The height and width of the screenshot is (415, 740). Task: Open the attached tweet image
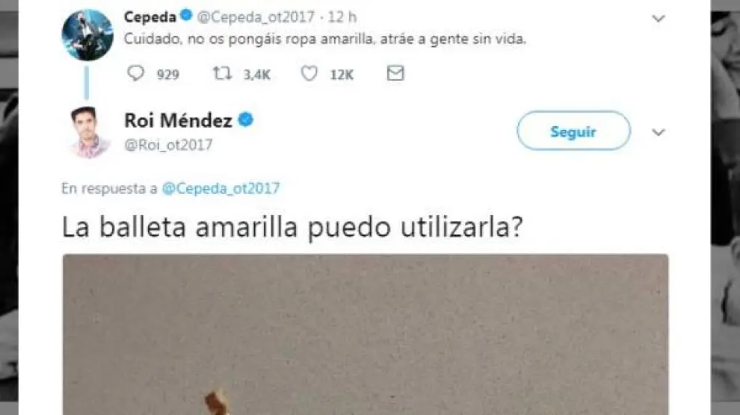[x=366, y=334]
